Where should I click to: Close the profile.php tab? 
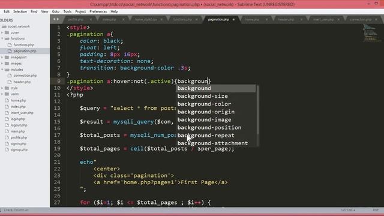tap(91, 20)
